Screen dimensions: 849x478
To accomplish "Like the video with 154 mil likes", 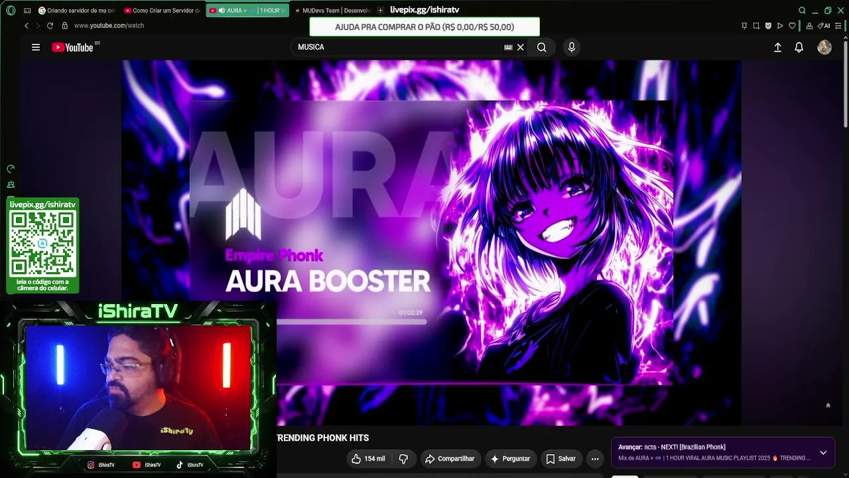I will (368, 459).
